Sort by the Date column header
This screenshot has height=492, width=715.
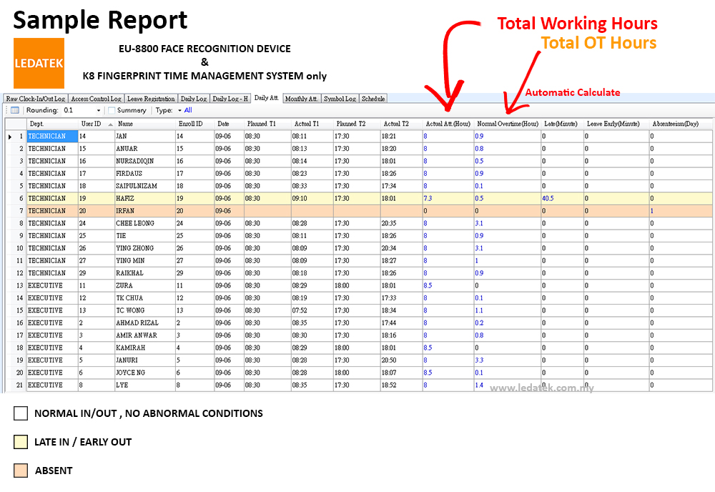pos(229,124)
